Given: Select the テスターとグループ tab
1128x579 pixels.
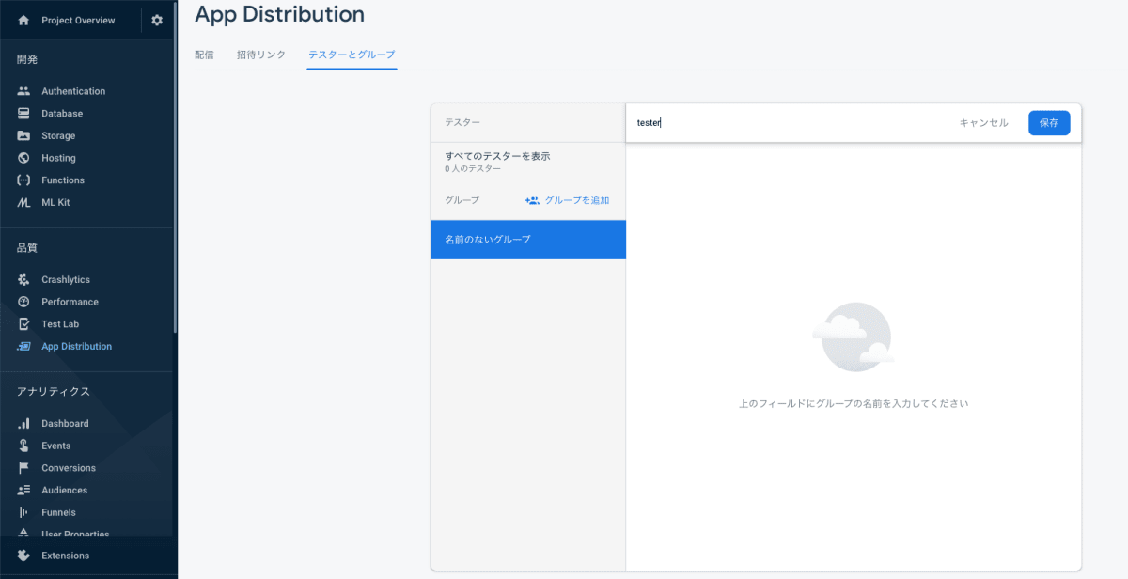Looking at the screenshot, I should tap(352, 55).
